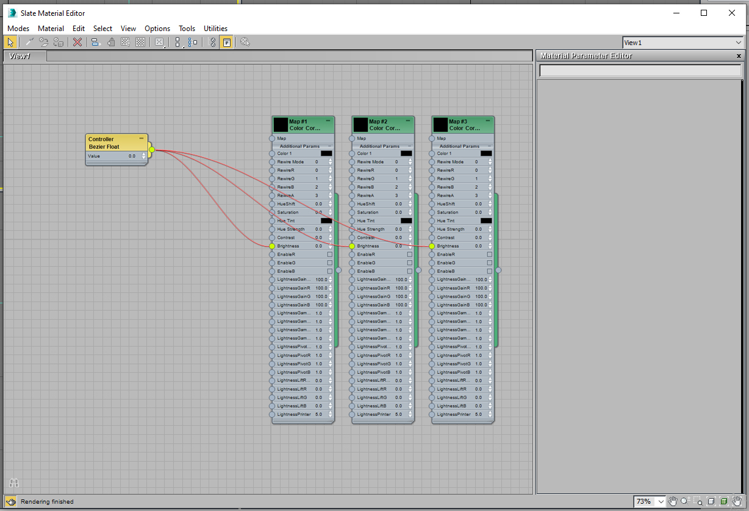
Task: Open the Material menu
Action: point(51,29)
